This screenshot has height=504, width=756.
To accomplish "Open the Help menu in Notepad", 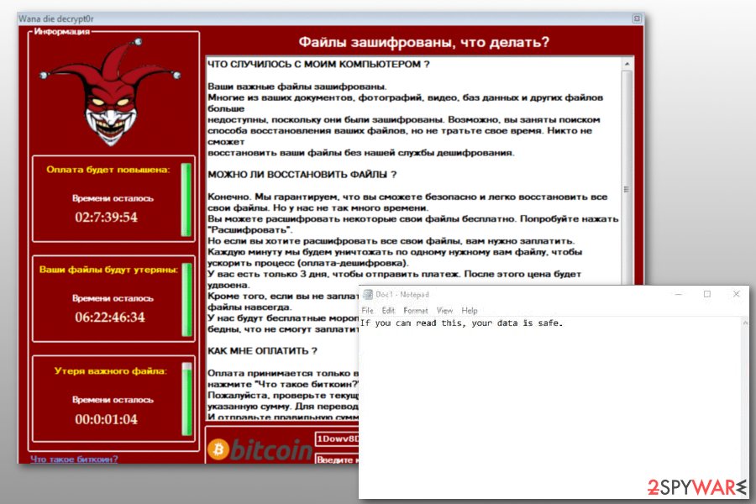I will [x=469, y=311].
